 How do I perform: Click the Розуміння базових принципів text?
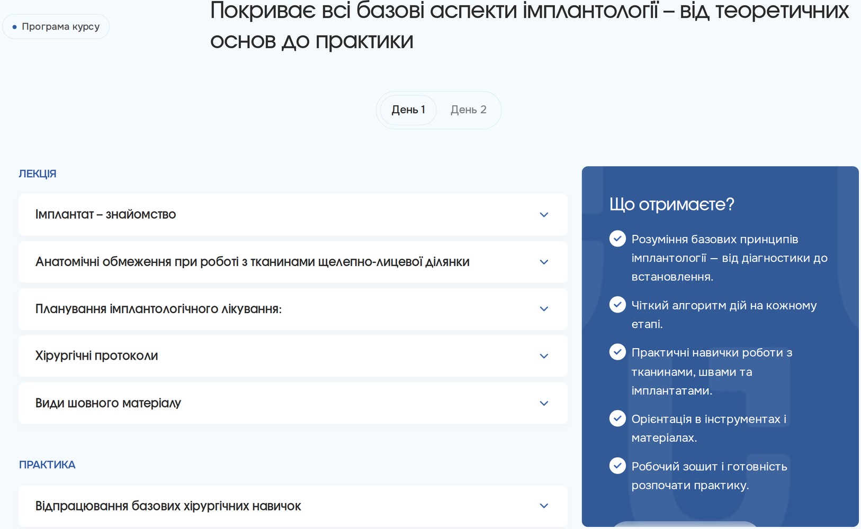pyautogui.click(x=729, y=258)
